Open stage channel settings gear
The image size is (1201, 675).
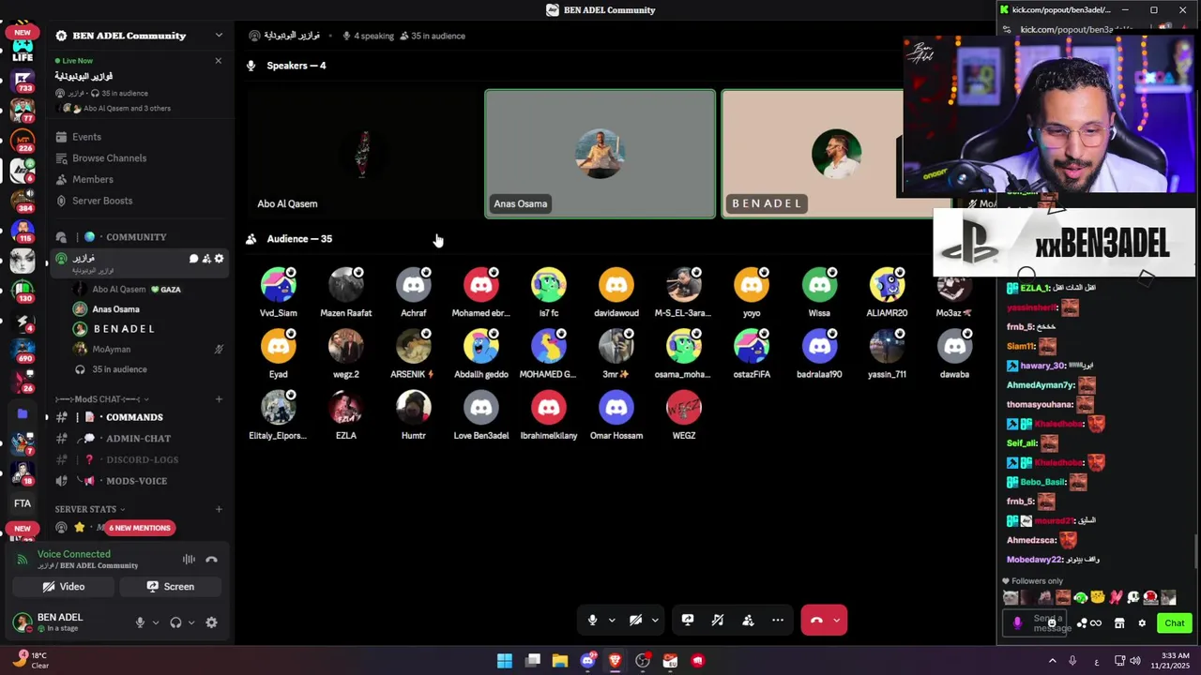click(219, 259)
